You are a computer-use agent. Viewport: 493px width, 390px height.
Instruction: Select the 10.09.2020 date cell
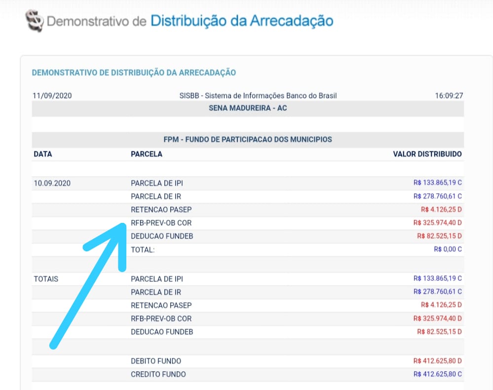tap(52, 183)
